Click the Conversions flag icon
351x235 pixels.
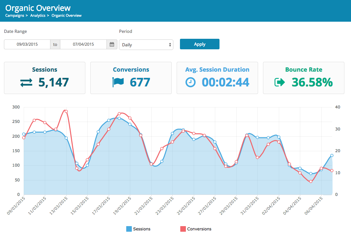pos(118,82)
